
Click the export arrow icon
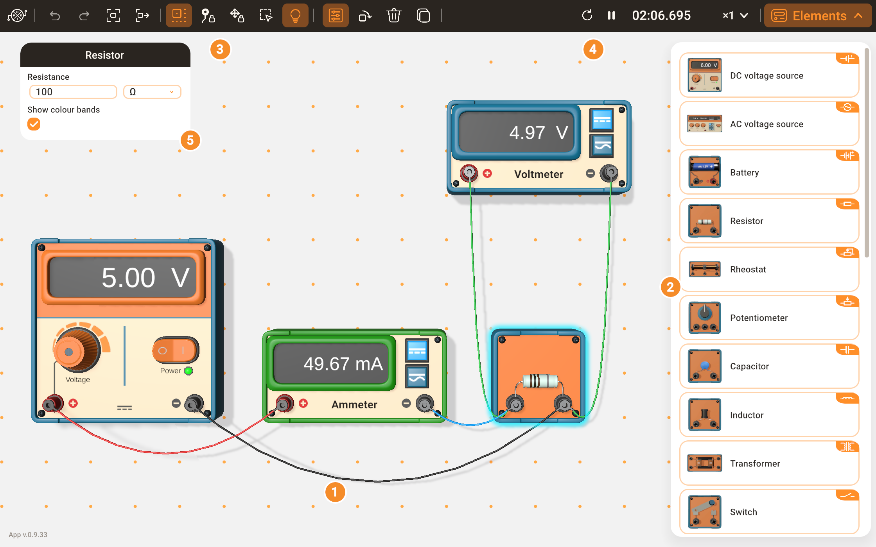[142, 16]
